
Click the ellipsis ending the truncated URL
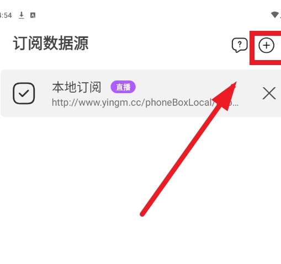236,103
